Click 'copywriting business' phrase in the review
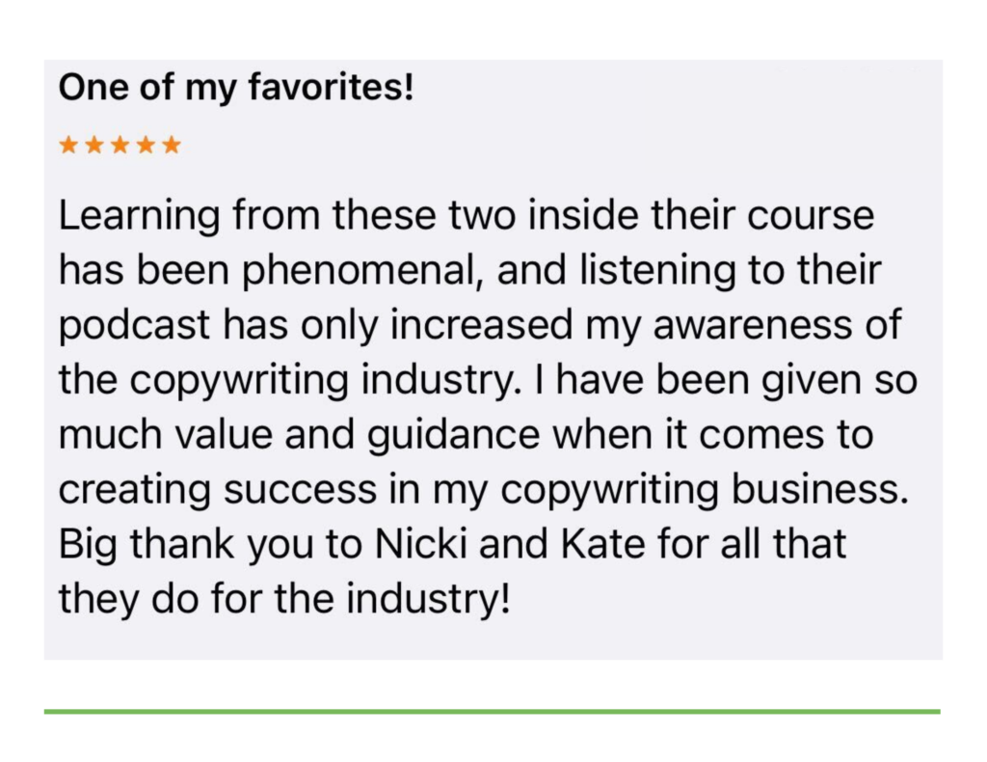The width and height of the screenshot is (987, 762). point(705,491)
